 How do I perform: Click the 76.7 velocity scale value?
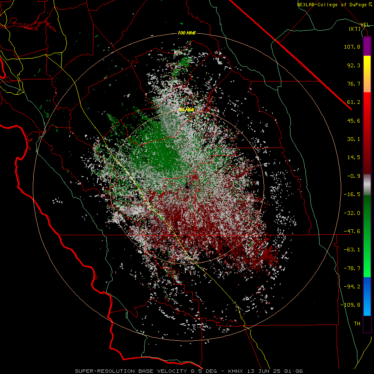point(354,84)
